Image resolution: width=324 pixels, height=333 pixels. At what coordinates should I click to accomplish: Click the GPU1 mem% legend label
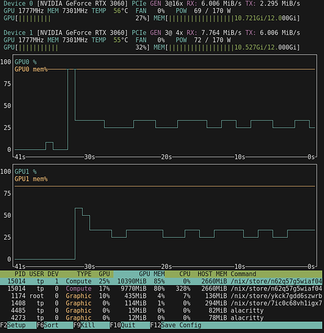click(31, 179)
